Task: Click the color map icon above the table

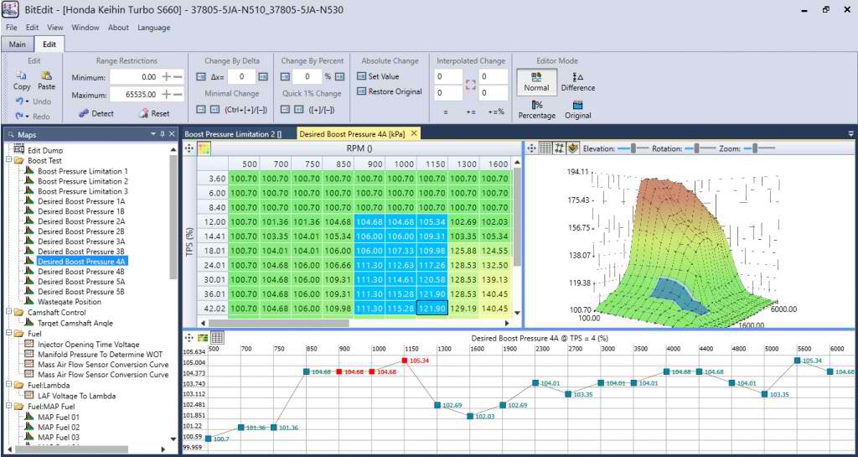Action: (204, 148)
